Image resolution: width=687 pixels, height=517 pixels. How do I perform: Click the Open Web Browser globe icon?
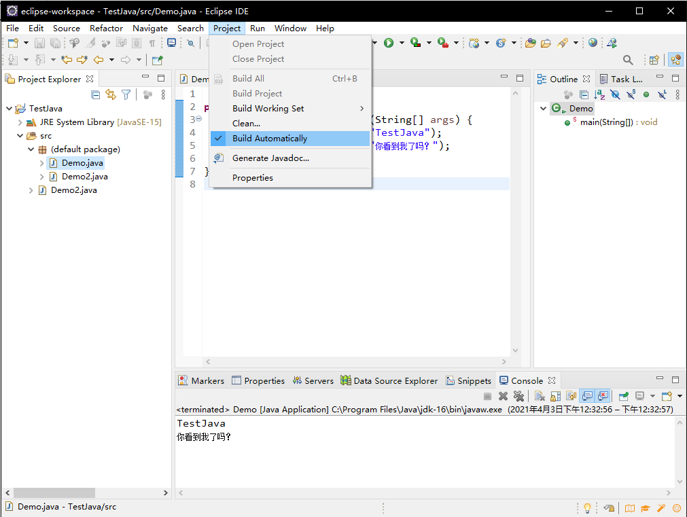tap(593, 43)
